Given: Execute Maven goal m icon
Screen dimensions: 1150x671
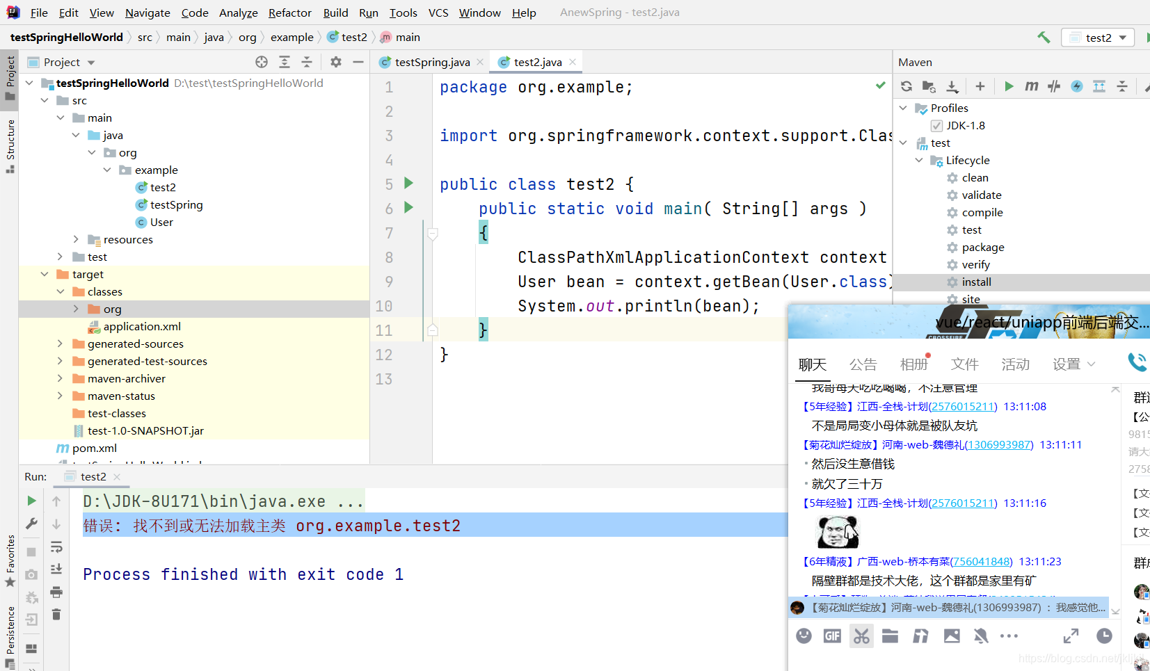Looking at the screenshot, I should [1032, 86].
